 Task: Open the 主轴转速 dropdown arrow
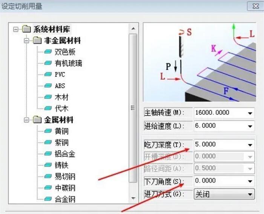[250, 113]
